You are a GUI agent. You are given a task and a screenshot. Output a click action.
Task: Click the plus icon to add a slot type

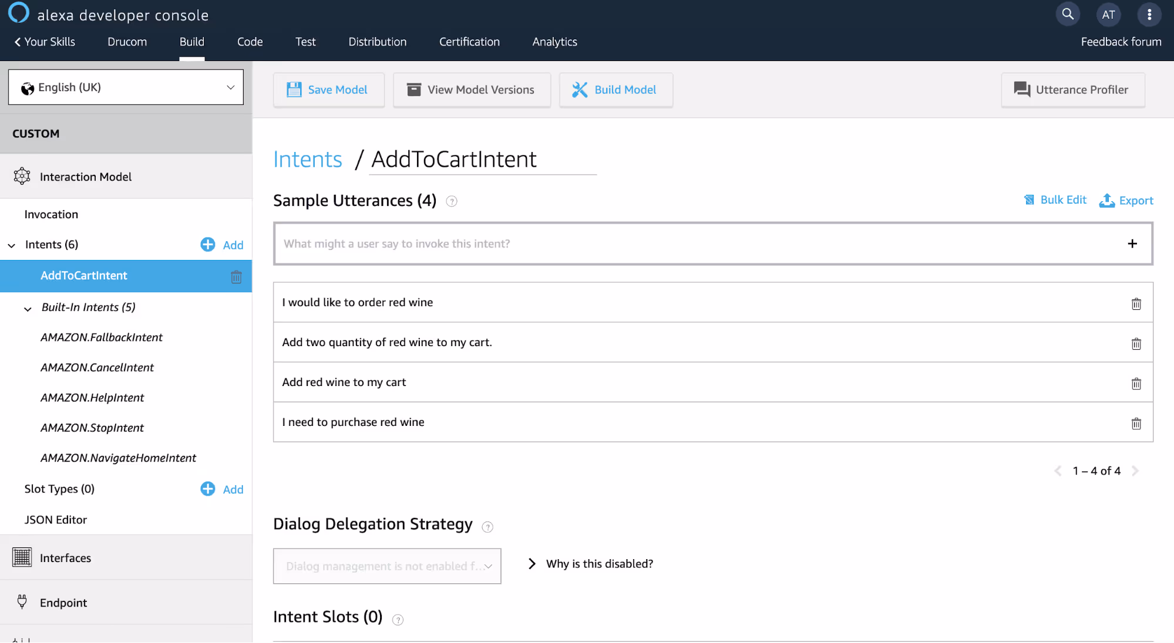tap(208, 489)
